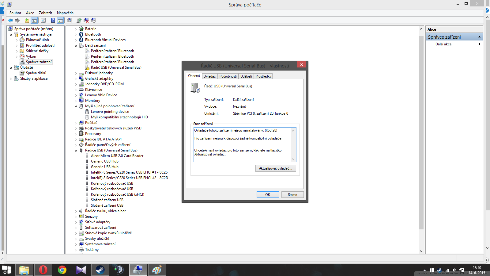The image size is (490, 276).
Task: Select Lenovo pointing device entry
Action: pos(110,112)
